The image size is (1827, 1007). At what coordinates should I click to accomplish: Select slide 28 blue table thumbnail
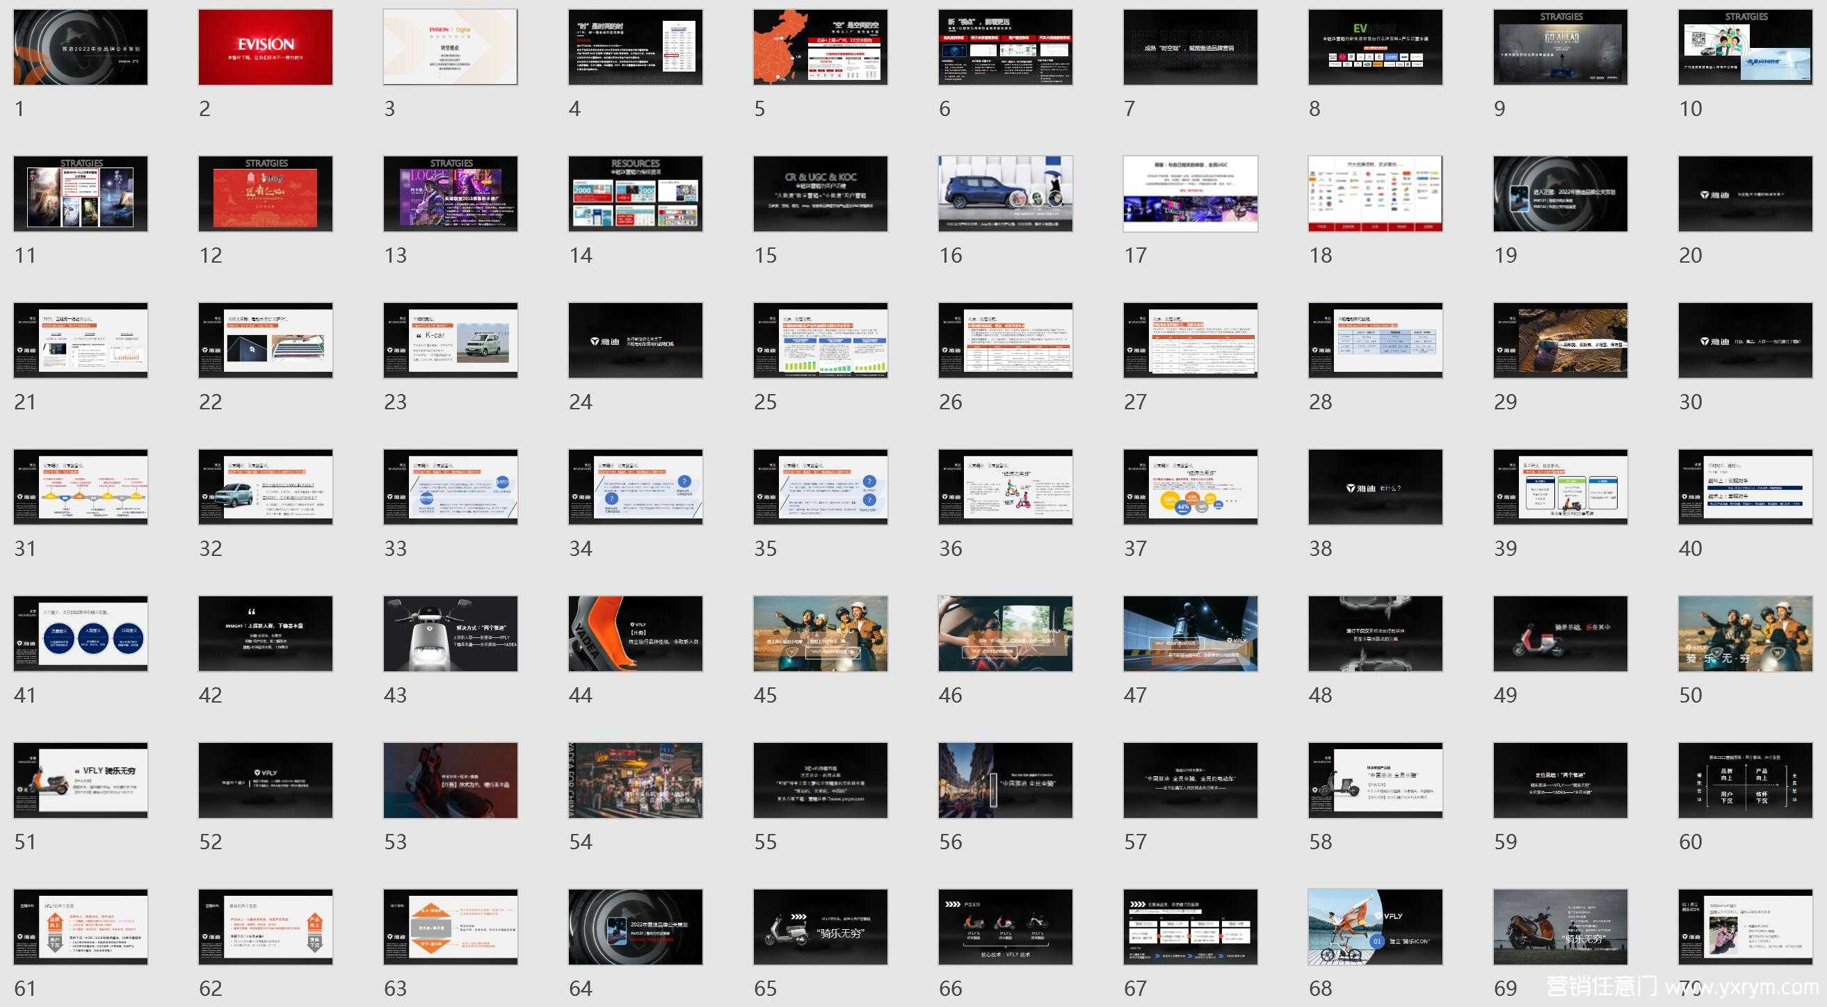[x=1376, y=341]
